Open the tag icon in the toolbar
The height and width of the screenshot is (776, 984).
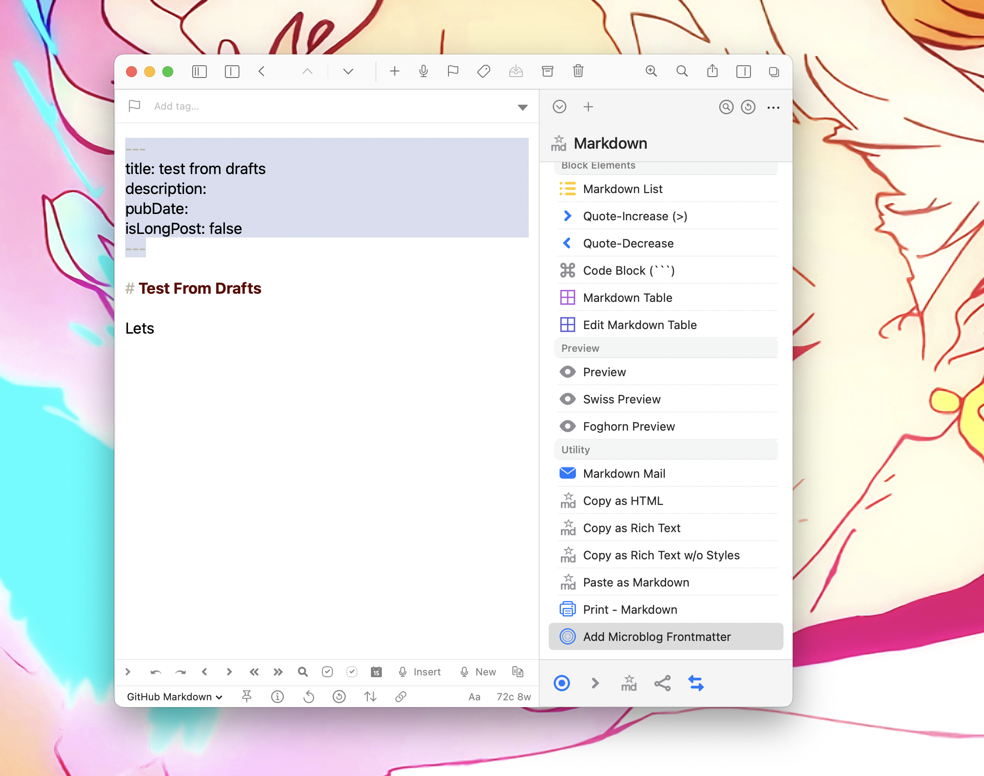(x=483, y=71)
